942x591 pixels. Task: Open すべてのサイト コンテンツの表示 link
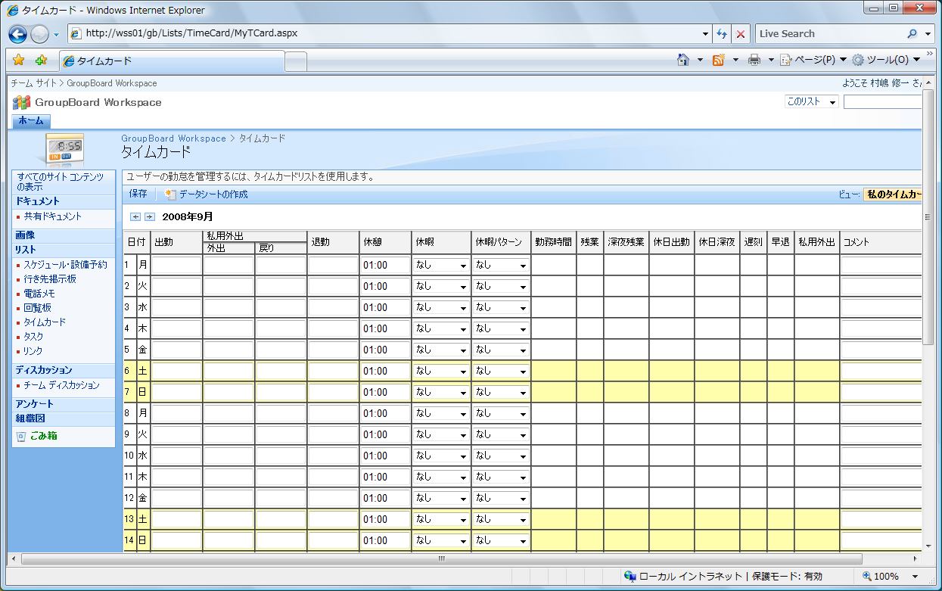tap(61, 182)
